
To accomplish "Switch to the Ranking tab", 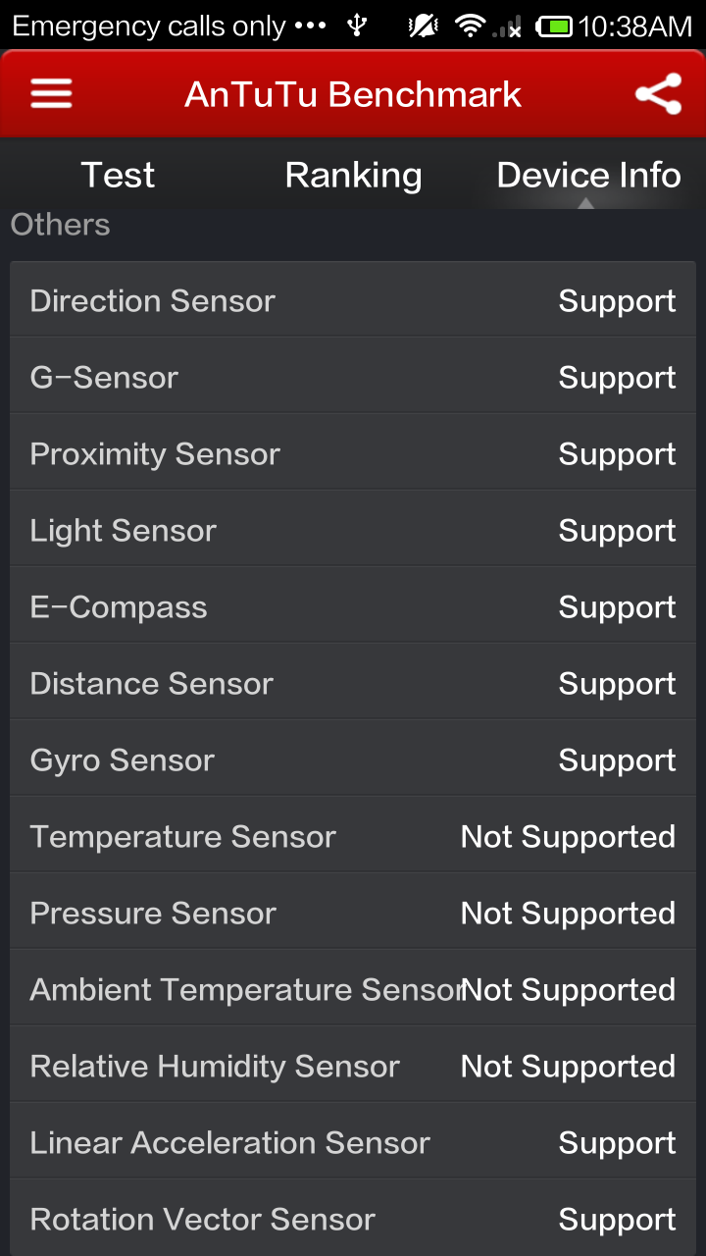I will pos(353,175).
